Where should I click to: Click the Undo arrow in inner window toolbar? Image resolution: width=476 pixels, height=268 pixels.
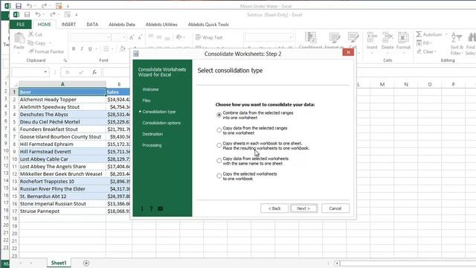click(38, 15)
